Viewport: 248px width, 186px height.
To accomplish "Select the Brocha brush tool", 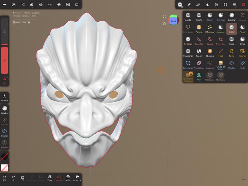I will (x=199, y=17).
